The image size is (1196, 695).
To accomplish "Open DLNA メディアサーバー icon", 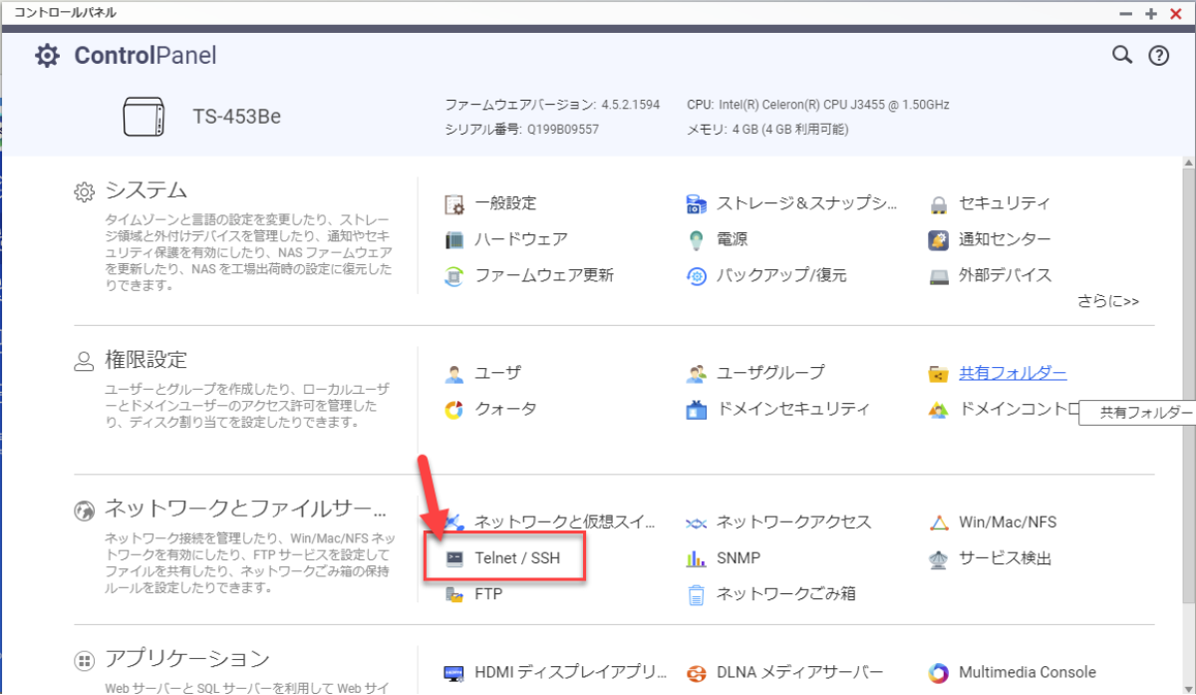I will tap(697, 673).
